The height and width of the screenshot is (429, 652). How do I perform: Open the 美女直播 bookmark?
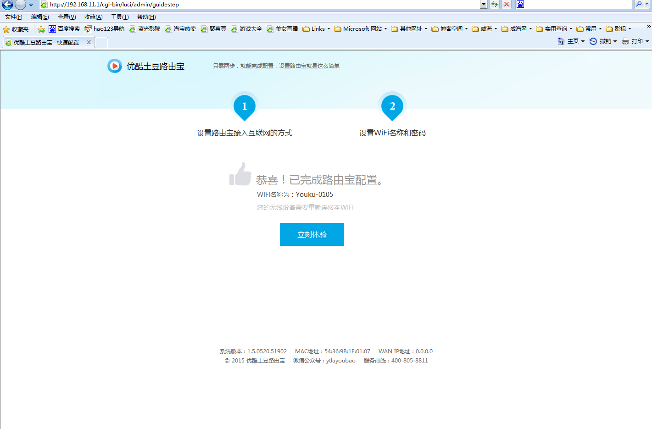282,29
